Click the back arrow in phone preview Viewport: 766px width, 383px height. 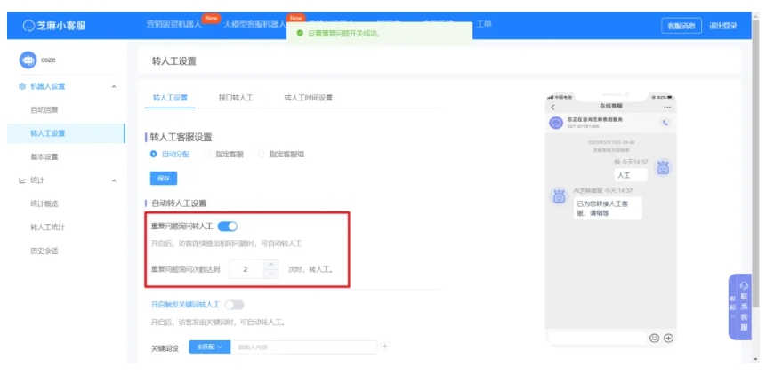coord(553,107)
